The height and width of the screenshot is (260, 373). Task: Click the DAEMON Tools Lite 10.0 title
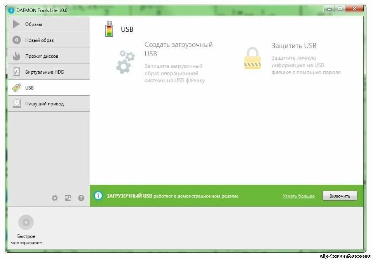click(42, 10)
